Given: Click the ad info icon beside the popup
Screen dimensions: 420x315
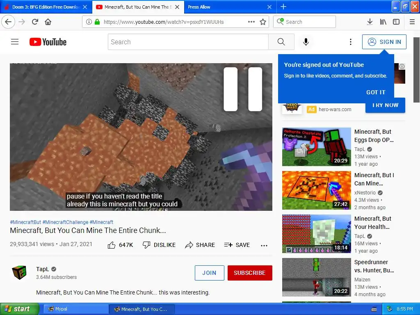Looking at the screenshot, I should [x=402, y=66].
